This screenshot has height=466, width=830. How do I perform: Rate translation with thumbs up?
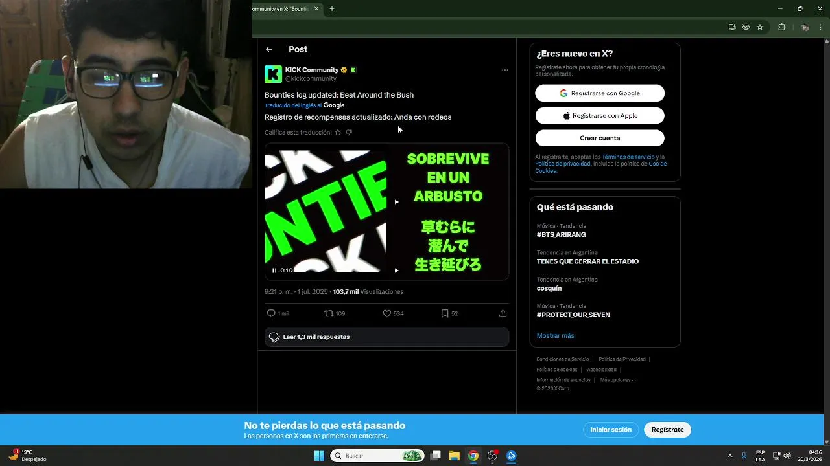(x=338, y=133)
